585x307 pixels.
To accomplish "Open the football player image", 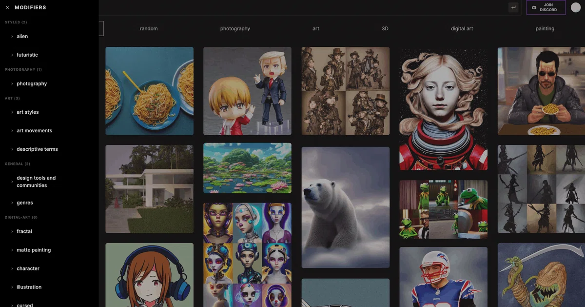I will click(x=444, y=277).
